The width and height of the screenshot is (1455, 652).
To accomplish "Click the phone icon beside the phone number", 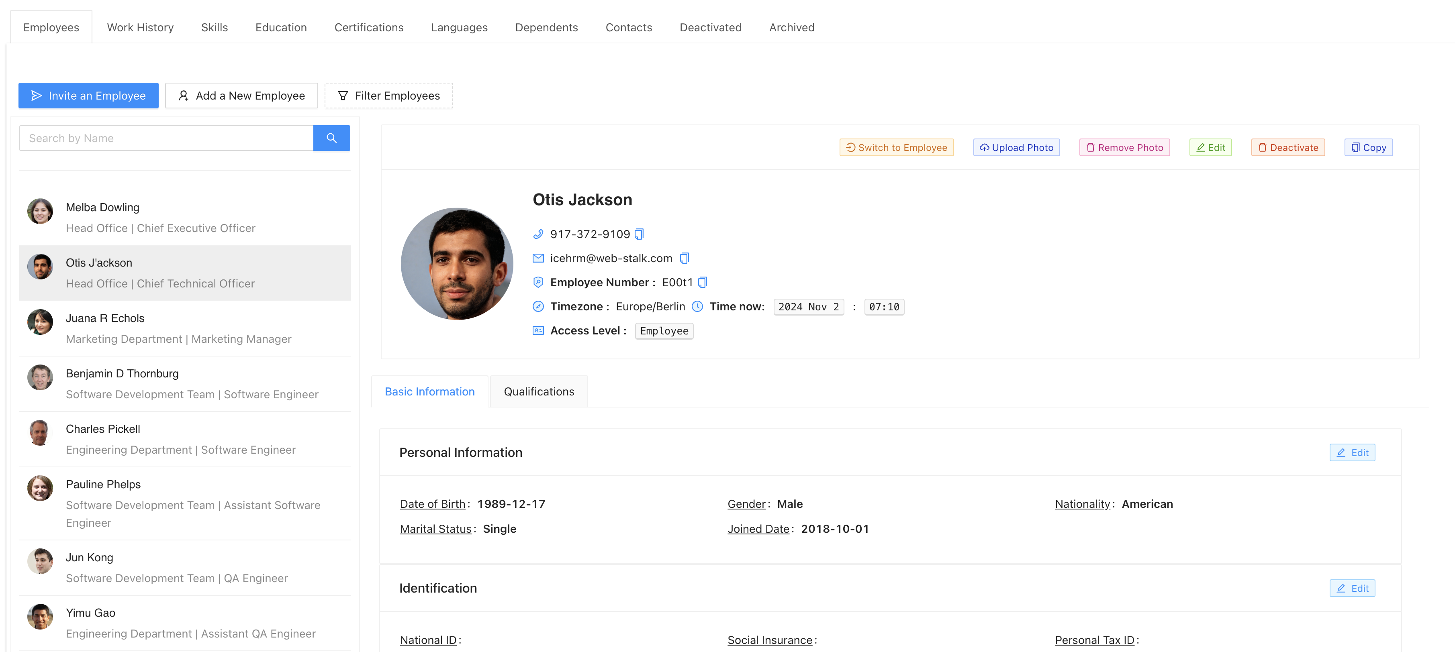I will click(538, 234).
